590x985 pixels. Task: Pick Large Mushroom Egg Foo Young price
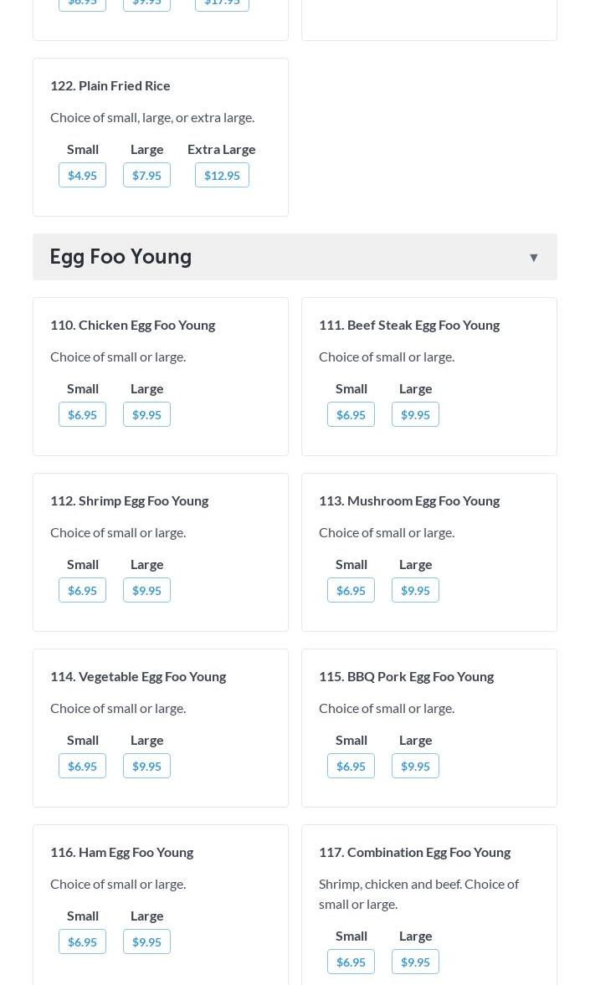coord(415,590)
